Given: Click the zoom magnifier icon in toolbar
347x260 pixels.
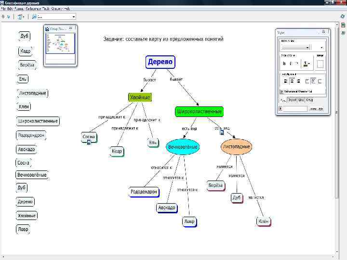Looking at the screenshot, I should tap(34, 16).
